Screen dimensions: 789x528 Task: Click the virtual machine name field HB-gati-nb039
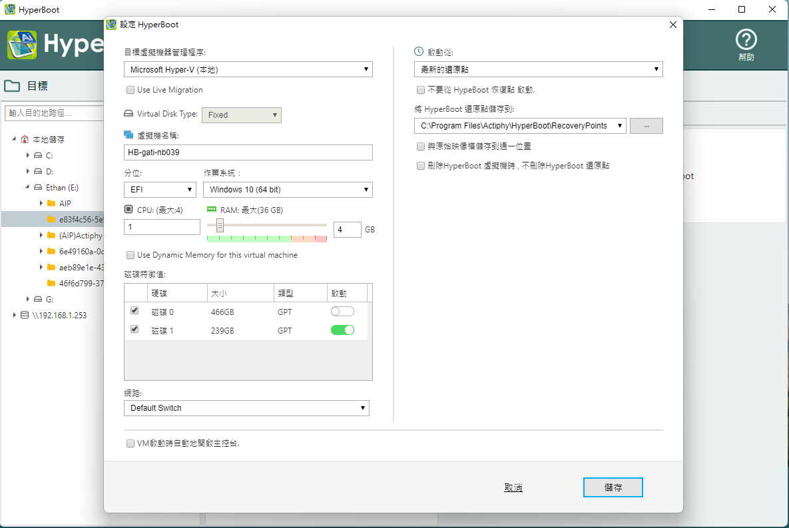pos(248,152)
